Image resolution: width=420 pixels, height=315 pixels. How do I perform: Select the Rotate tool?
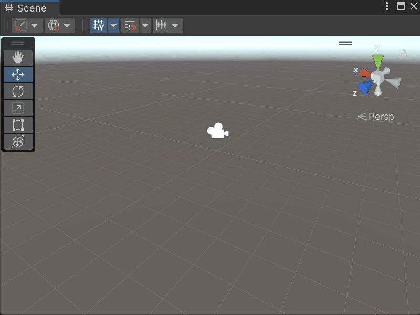pos(18,91)
